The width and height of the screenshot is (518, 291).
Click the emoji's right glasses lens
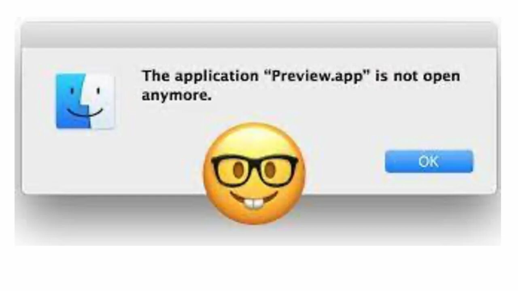click(x=277, y=170)
